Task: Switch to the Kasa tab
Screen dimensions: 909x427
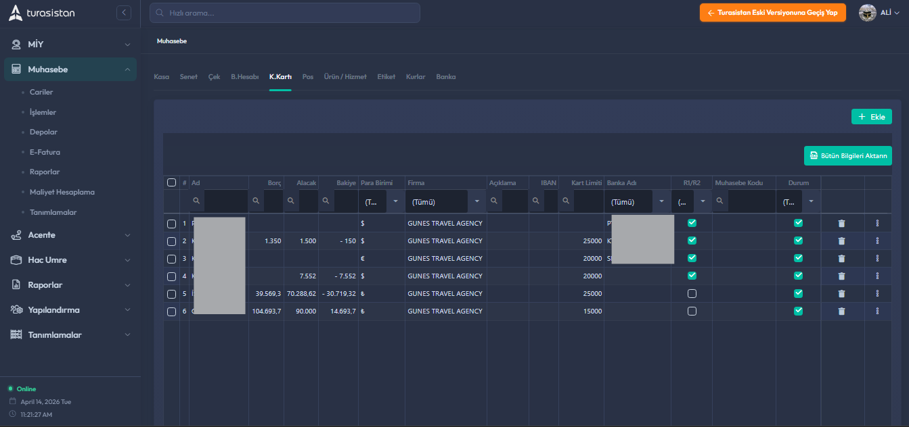Action: tap(161, 77)
